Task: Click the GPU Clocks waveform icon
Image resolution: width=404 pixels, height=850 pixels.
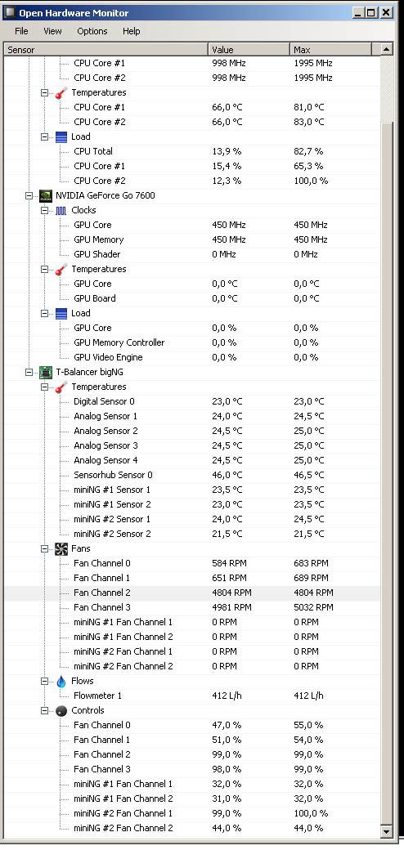Action: coord(61,210)
